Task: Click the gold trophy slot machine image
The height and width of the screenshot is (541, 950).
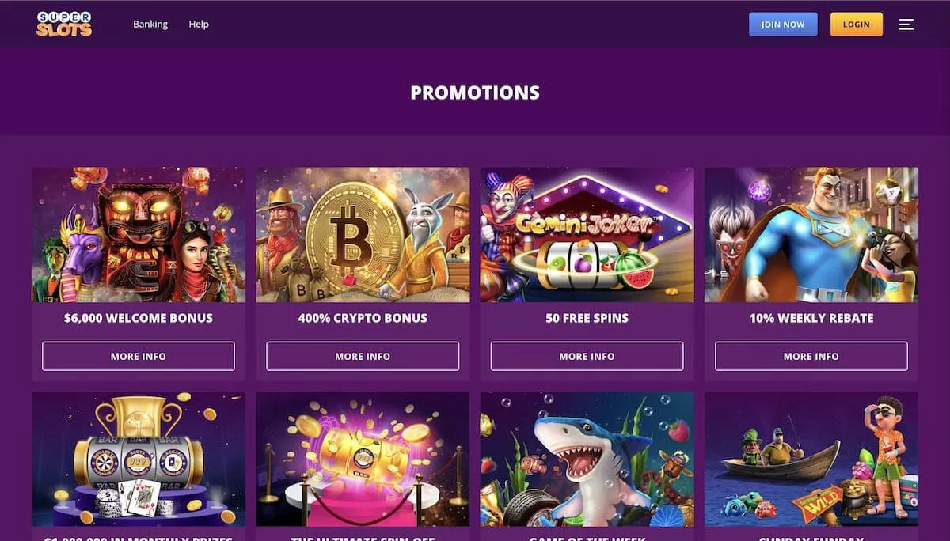Action: click(139, 459)
